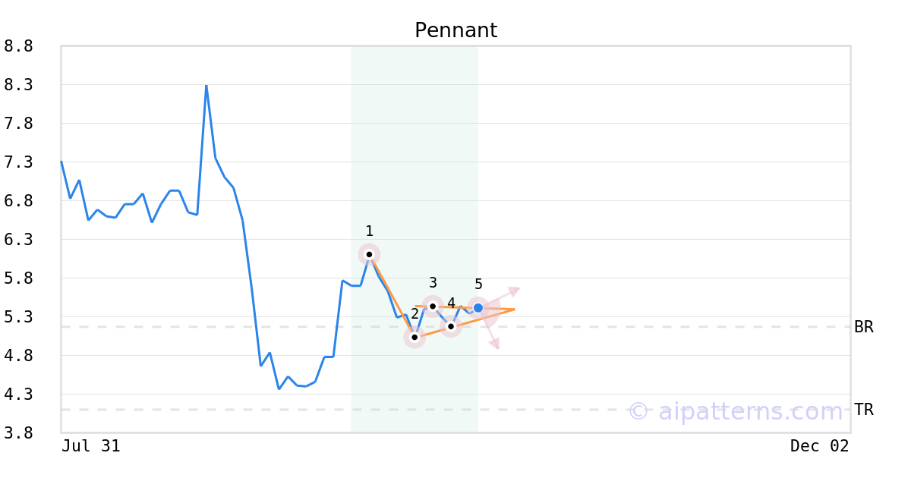911x478 pixels.
Task: Click the 3.8 y-axis label
Action: click(x=18, y=433)
